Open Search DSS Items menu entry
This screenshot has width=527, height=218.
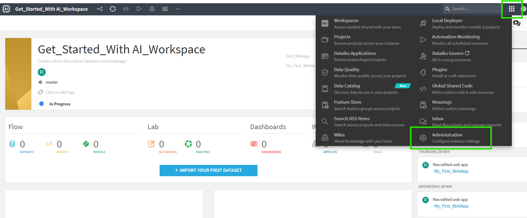coord(365,122)
